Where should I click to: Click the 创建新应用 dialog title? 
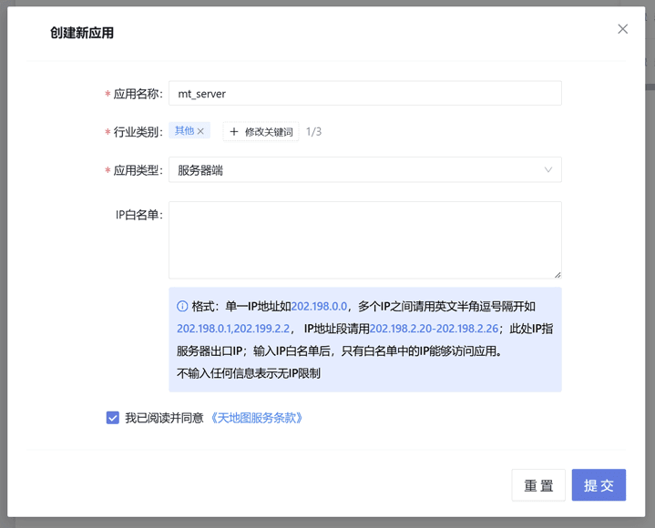[x=82, y=33]
